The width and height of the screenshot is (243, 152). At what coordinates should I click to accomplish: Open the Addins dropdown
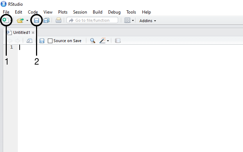[148, 21]
